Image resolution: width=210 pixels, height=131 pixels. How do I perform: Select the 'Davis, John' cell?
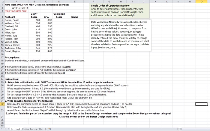16,29
